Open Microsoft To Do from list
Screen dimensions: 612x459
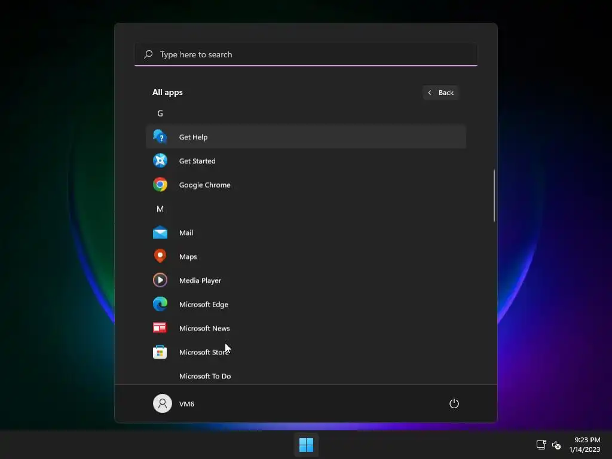point(205,376)
